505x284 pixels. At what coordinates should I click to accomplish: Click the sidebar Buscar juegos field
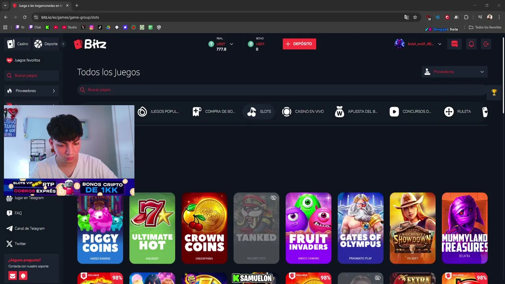point(32,75)
